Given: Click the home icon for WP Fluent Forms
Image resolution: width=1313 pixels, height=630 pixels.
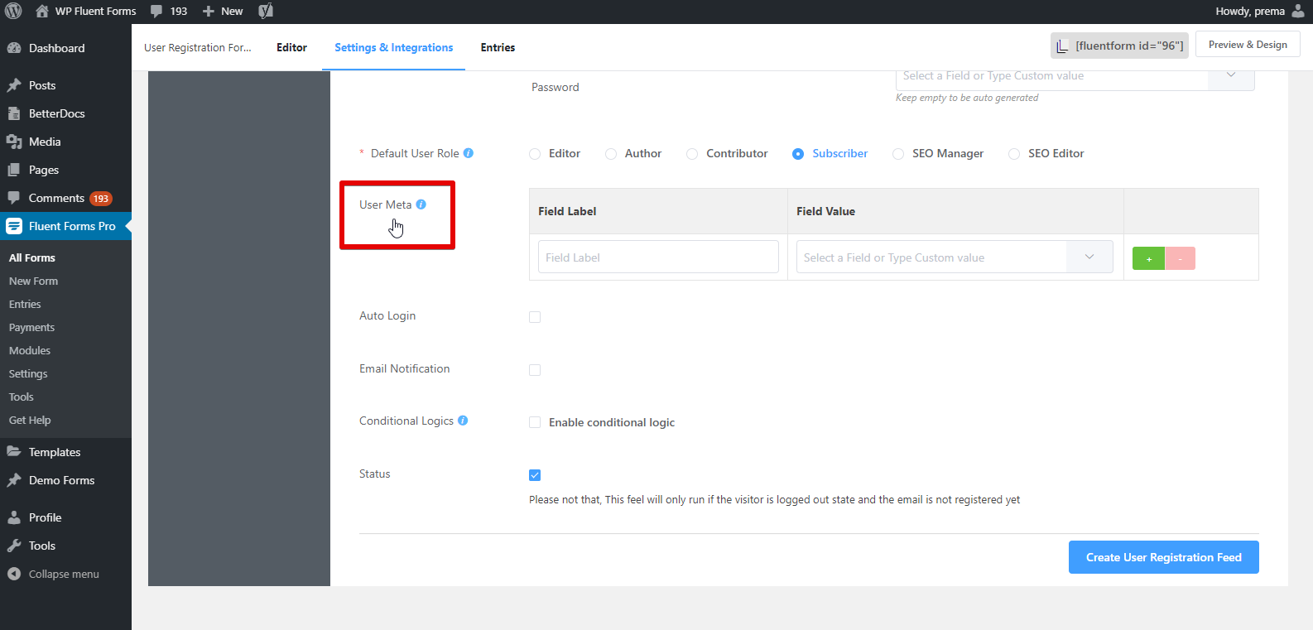Looking at the screenshot, I should 42,12.
